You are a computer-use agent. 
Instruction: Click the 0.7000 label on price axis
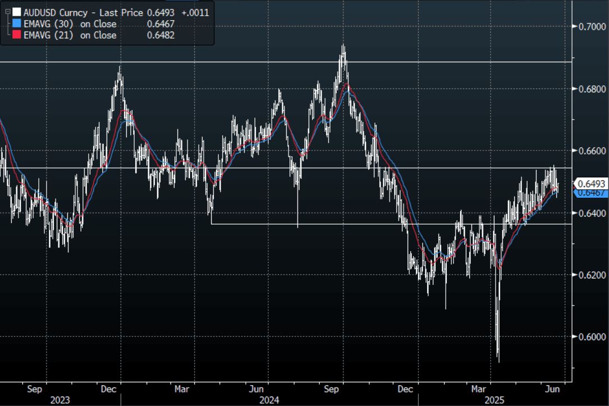590,26
